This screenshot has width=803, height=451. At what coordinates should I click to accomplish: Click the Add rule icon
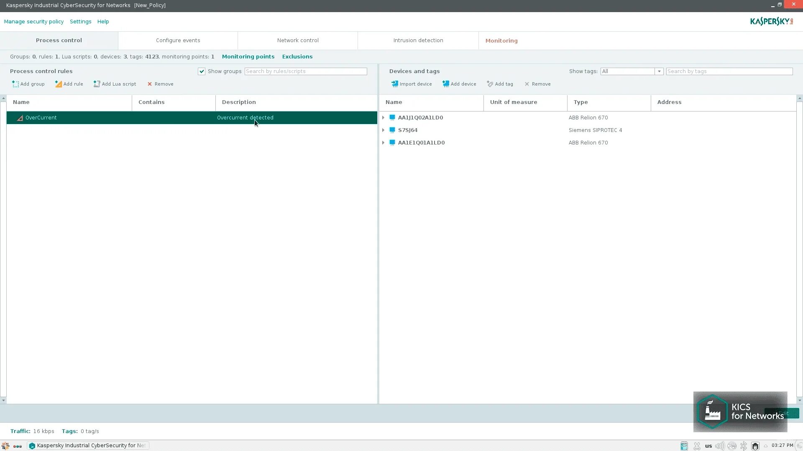pyautogui.click(x=59, y=84)
